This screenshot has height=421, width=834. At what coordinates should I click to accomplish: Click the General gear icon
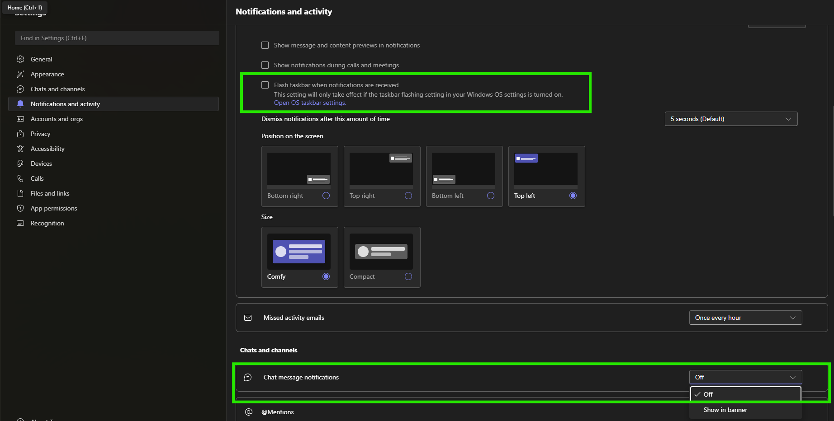coord(20,59)
